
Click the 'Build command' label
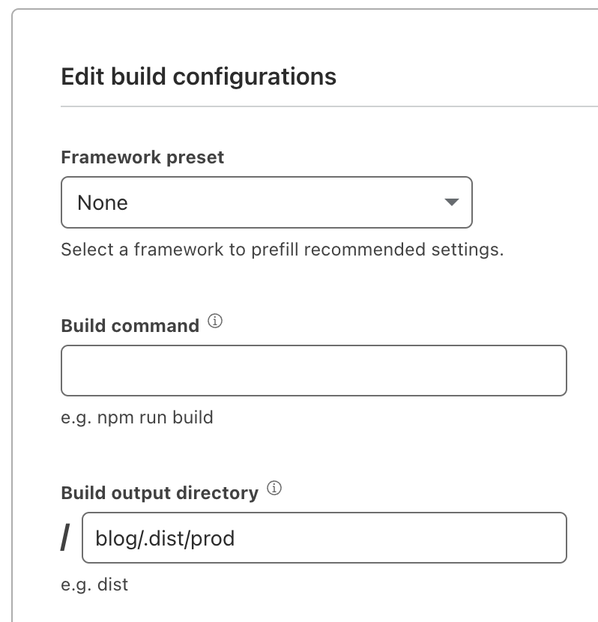(130, 326)
